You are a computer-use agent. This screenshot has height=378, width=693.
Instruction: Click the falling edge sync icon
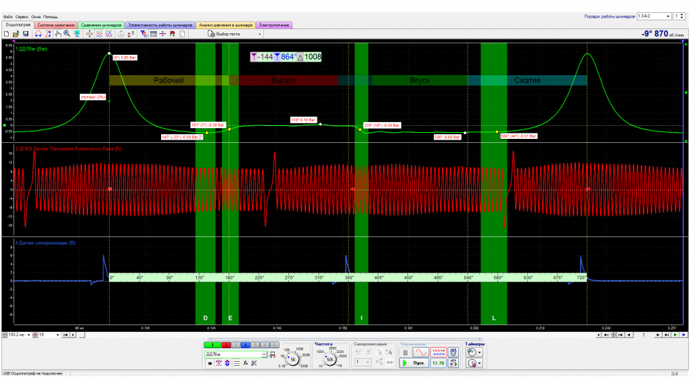[x=379, y=352]
